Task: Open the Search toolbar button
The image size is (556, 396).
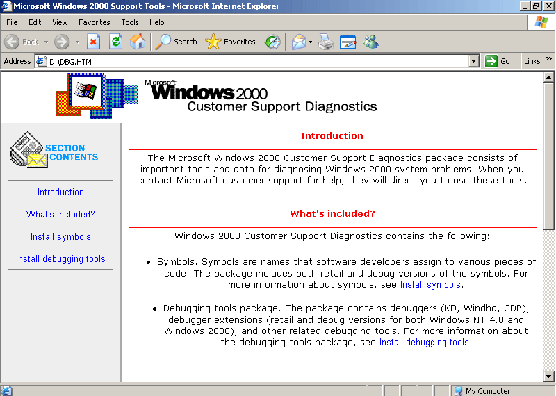Action: click(x=177, y=42)
